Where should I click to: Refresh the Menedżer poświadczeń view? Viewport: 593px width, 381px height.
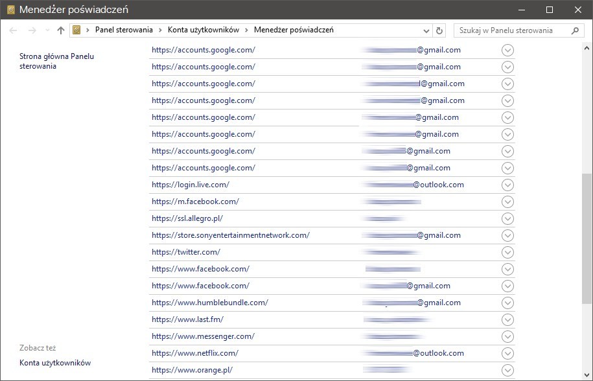click(x=439, y=30)
